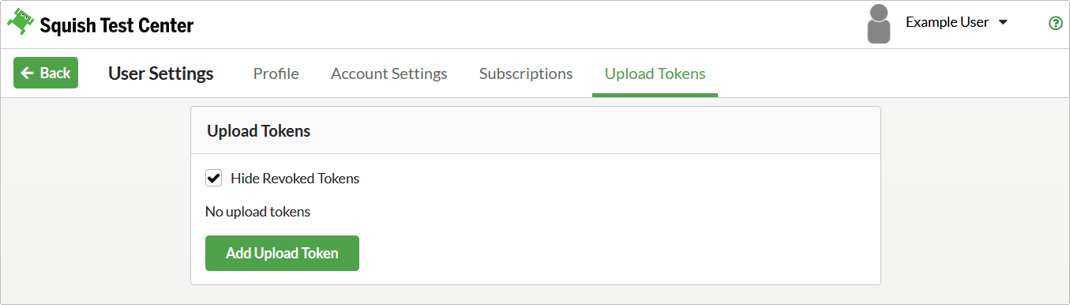Go back using the Back button
The image size is (1070, 305).
point(46,73)
